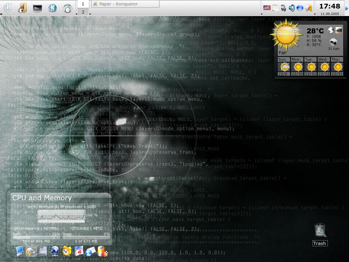Select the yellow alarm clock icon

click(67, 251)
